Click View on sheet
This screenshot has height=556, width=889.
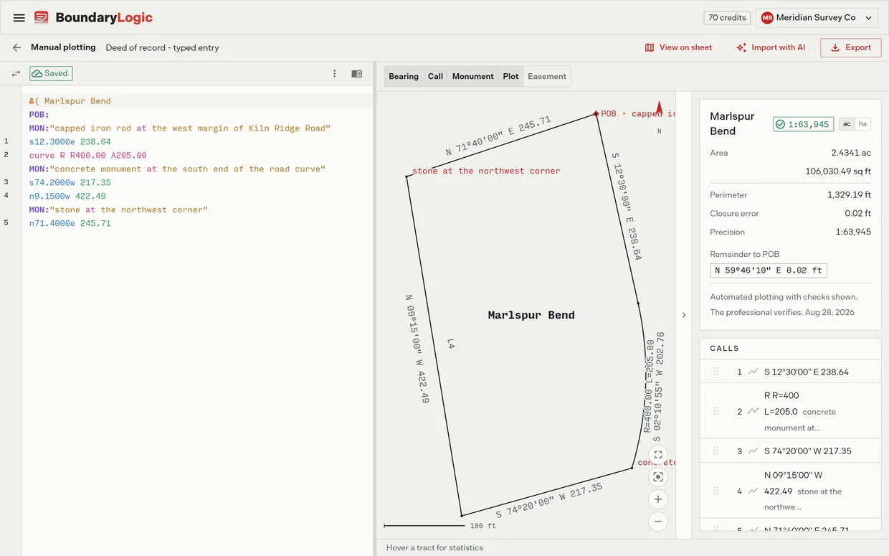pyautogui.click(x=678, y=47)
